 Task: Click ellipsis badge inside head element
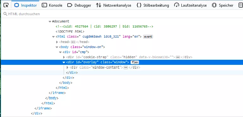(73, 42)
